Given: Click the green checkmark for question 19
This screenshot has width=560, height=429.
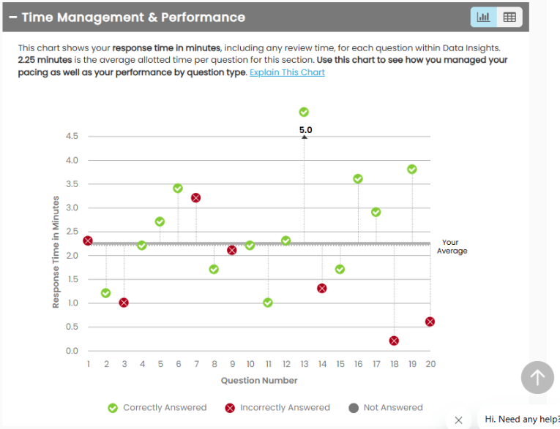Looking at the screenshot, I should pos(412,169).
